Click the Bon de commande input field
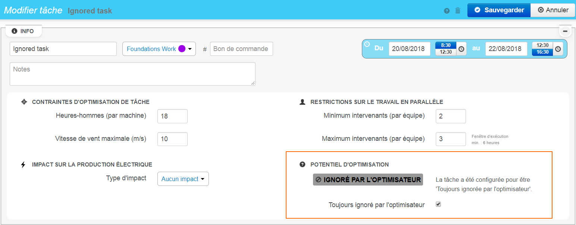This screenshot has height=225, width=576. click(241, 48)
